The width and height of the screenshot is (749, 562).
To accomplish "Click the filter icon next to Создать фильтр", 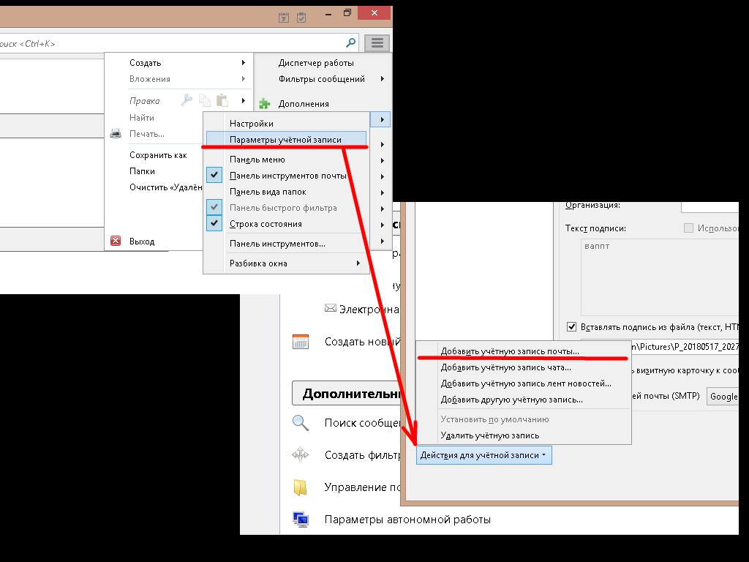I will click(299, 455).
